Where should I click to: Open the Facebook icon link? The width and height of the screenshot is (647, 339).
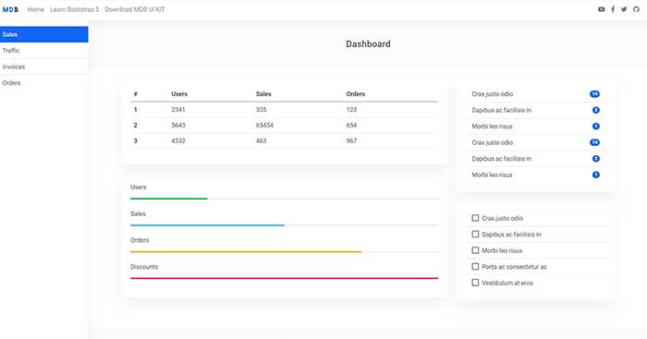tap(613, 9)
